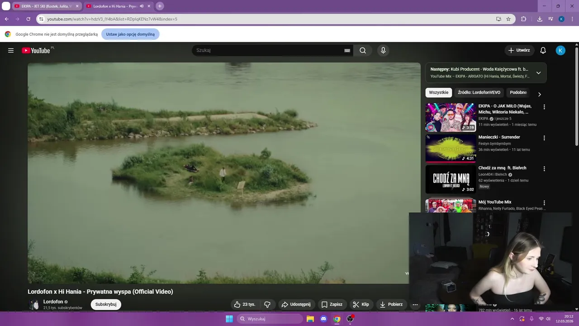
Task: Click the Klip button
Action: point(361,304)
